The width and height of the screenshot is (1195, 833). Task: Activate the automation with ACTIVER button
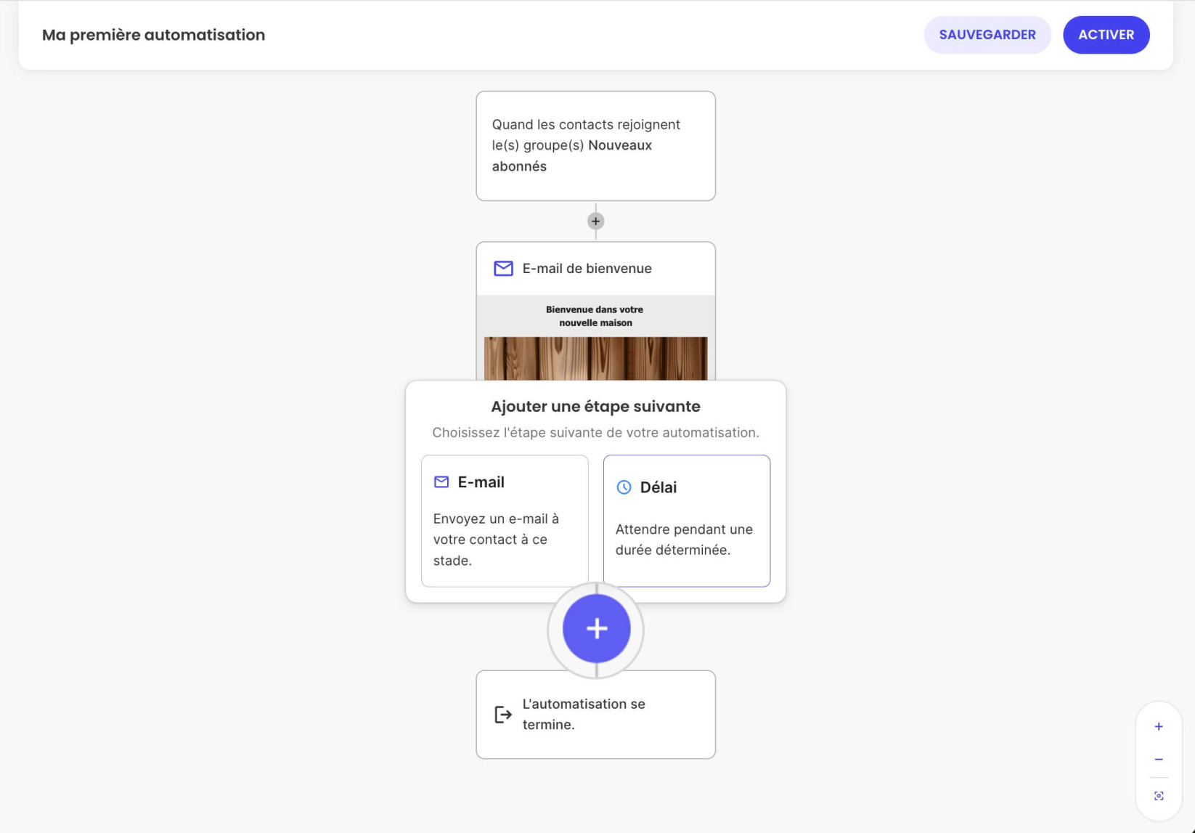(1106, 35)
